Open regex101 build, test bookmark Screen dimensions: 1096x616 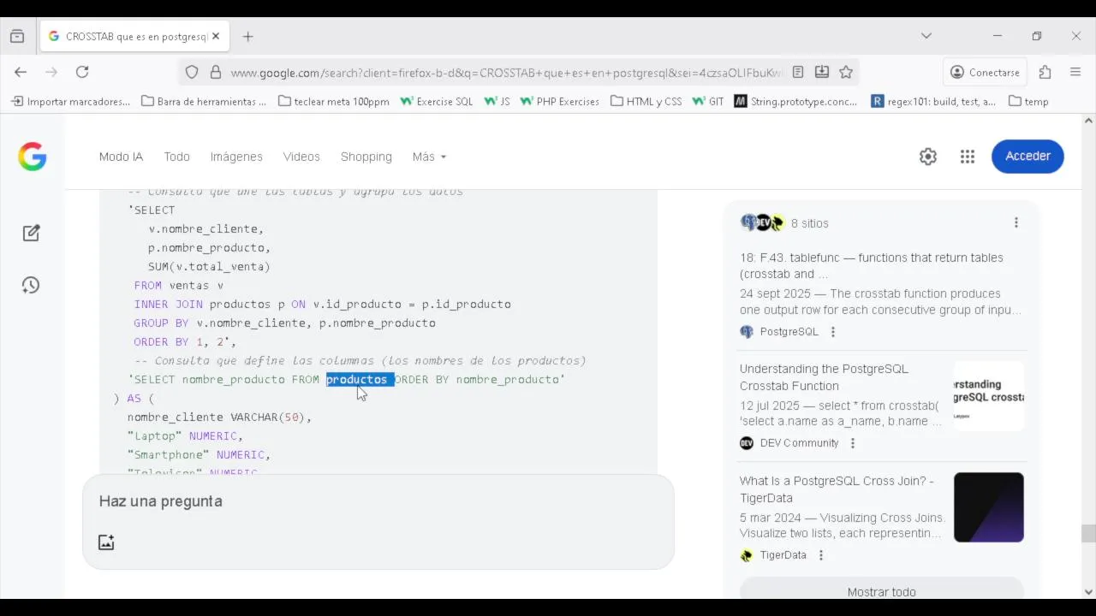(x=933, y=101)
